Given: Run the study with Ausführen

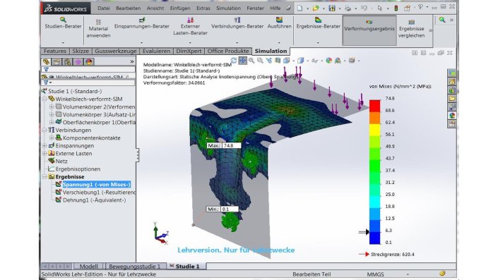Looking at the screenshot, I should [279, 23].
